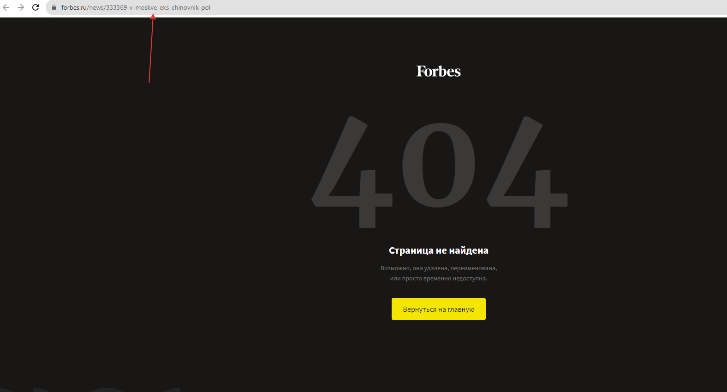Click the 'Возможно, она удалена, переименована,' text
Screen dimensions: 727x392
click(x=439, y=268)
